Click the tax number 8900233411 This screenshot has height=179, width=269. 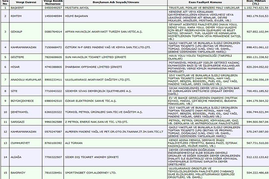click(53, 80)
